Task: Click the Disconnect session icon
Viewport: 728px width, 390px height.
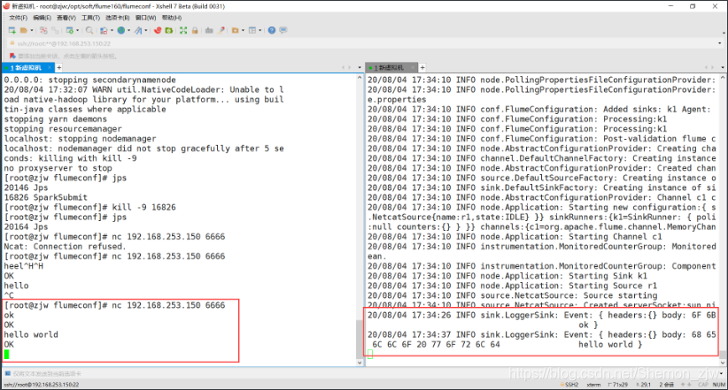Action: [43, 30]
